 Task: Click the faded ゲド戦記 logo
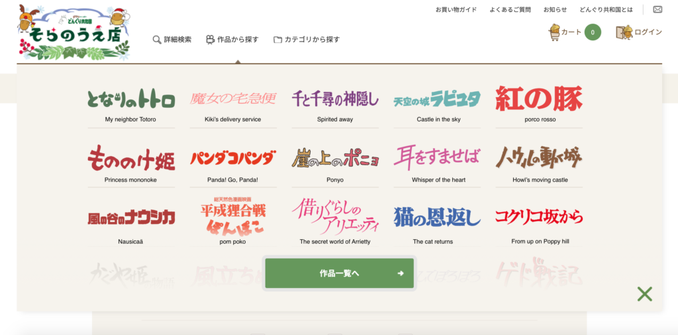coord(539,273)
